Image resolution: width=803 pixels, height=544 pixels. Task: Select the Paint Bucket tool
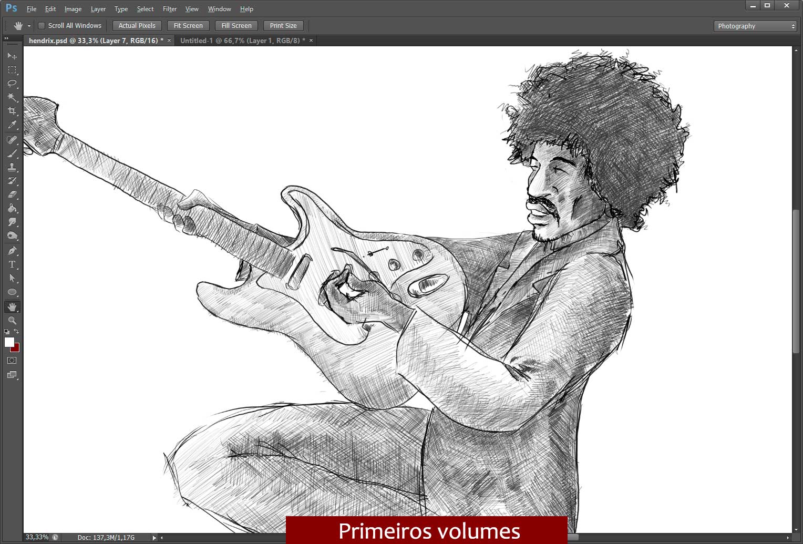pyautogui.click(x=12, y=208)
